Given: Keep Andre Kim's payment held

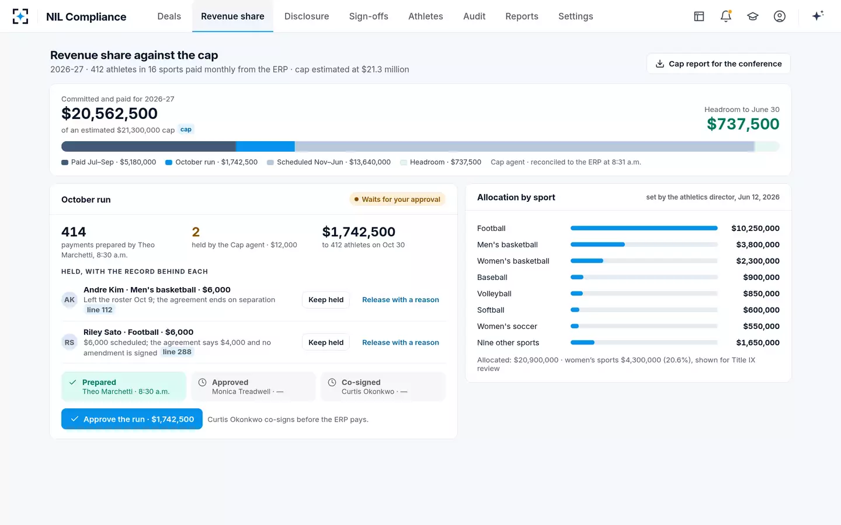Looking at the screenshot, I should tap(326, 300).
